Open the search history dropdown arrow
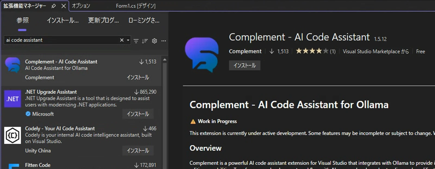 click(128, 40)
